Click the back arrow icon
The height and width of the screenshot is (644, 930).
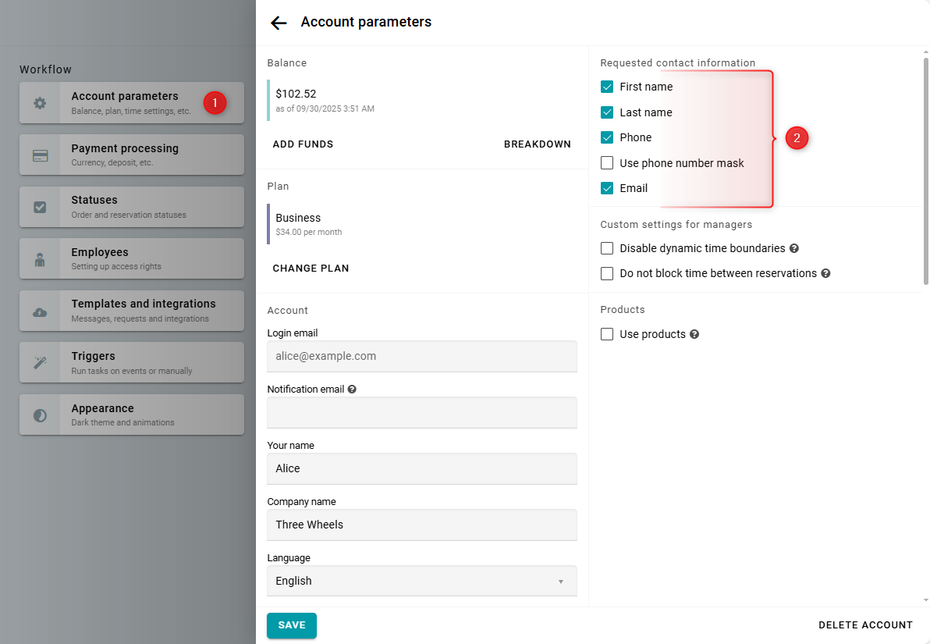(279, 23)
